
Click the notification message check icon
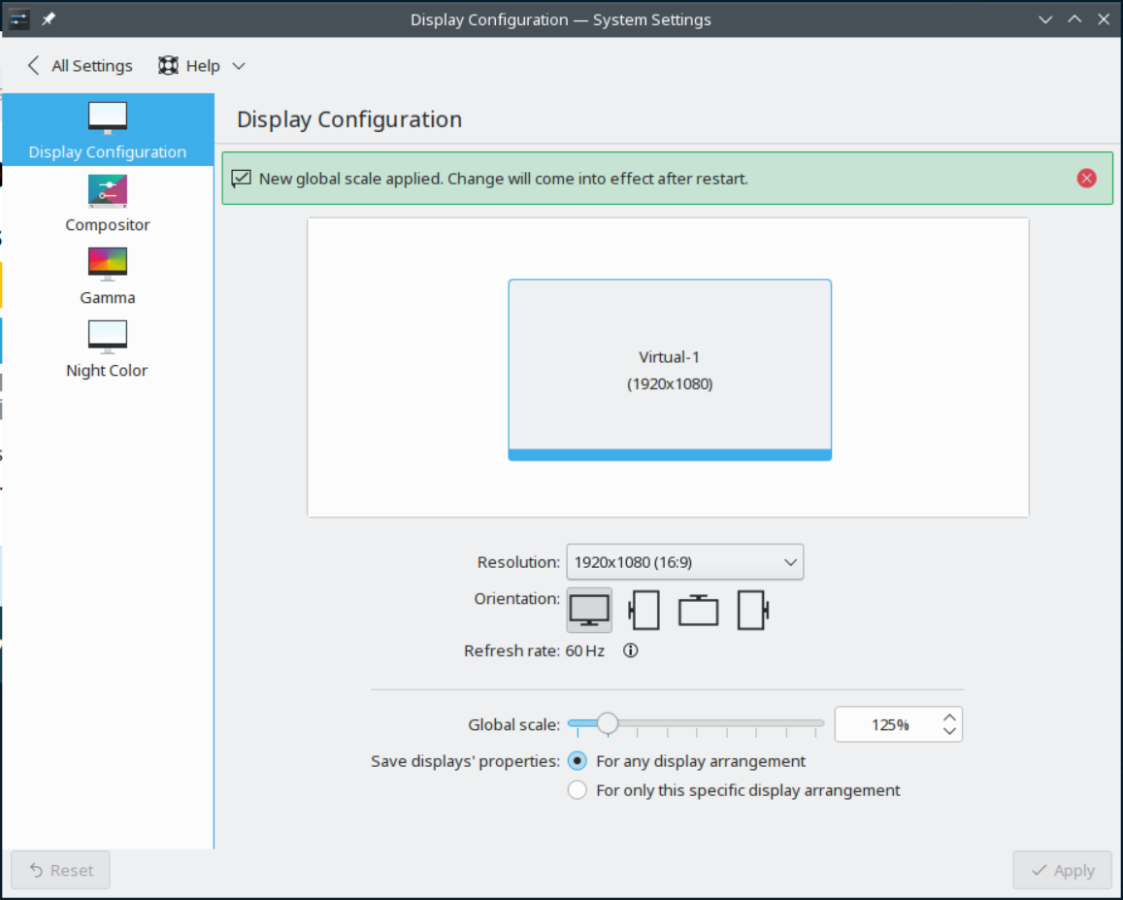242,179
